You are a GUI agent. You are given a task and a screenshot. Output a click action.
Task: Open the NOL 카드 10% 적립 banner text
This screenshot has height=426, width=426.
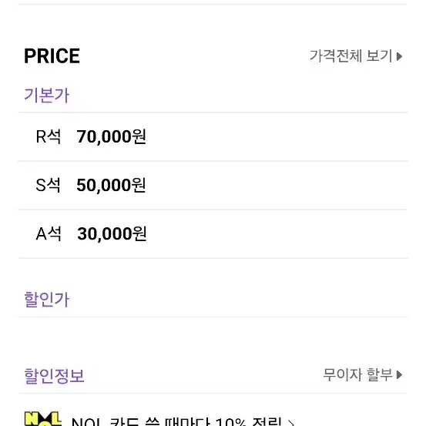click(x=176, y=421)
